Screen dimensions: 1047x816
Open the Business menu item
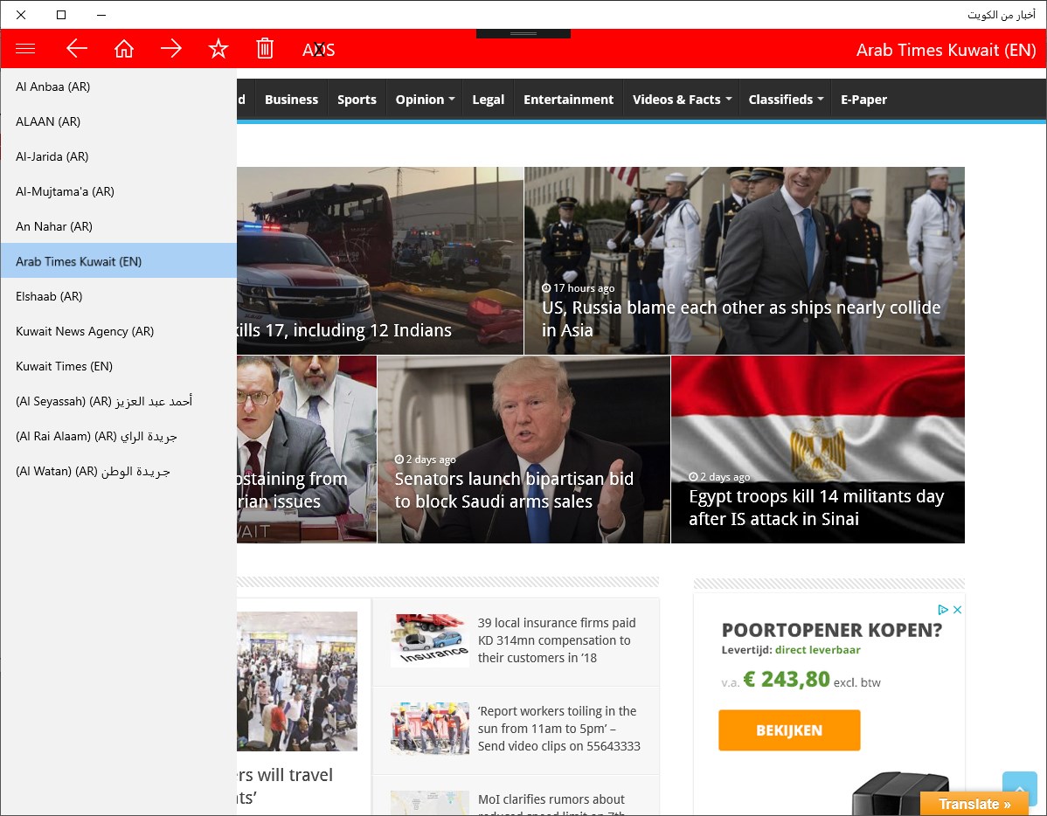tap(291, 100)
